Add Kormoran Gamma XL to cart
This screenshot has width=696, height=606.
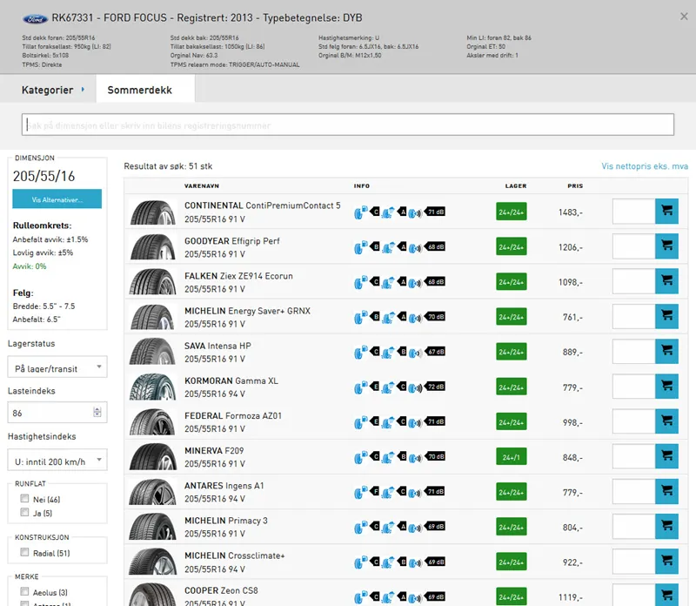(x=666, y=387)
